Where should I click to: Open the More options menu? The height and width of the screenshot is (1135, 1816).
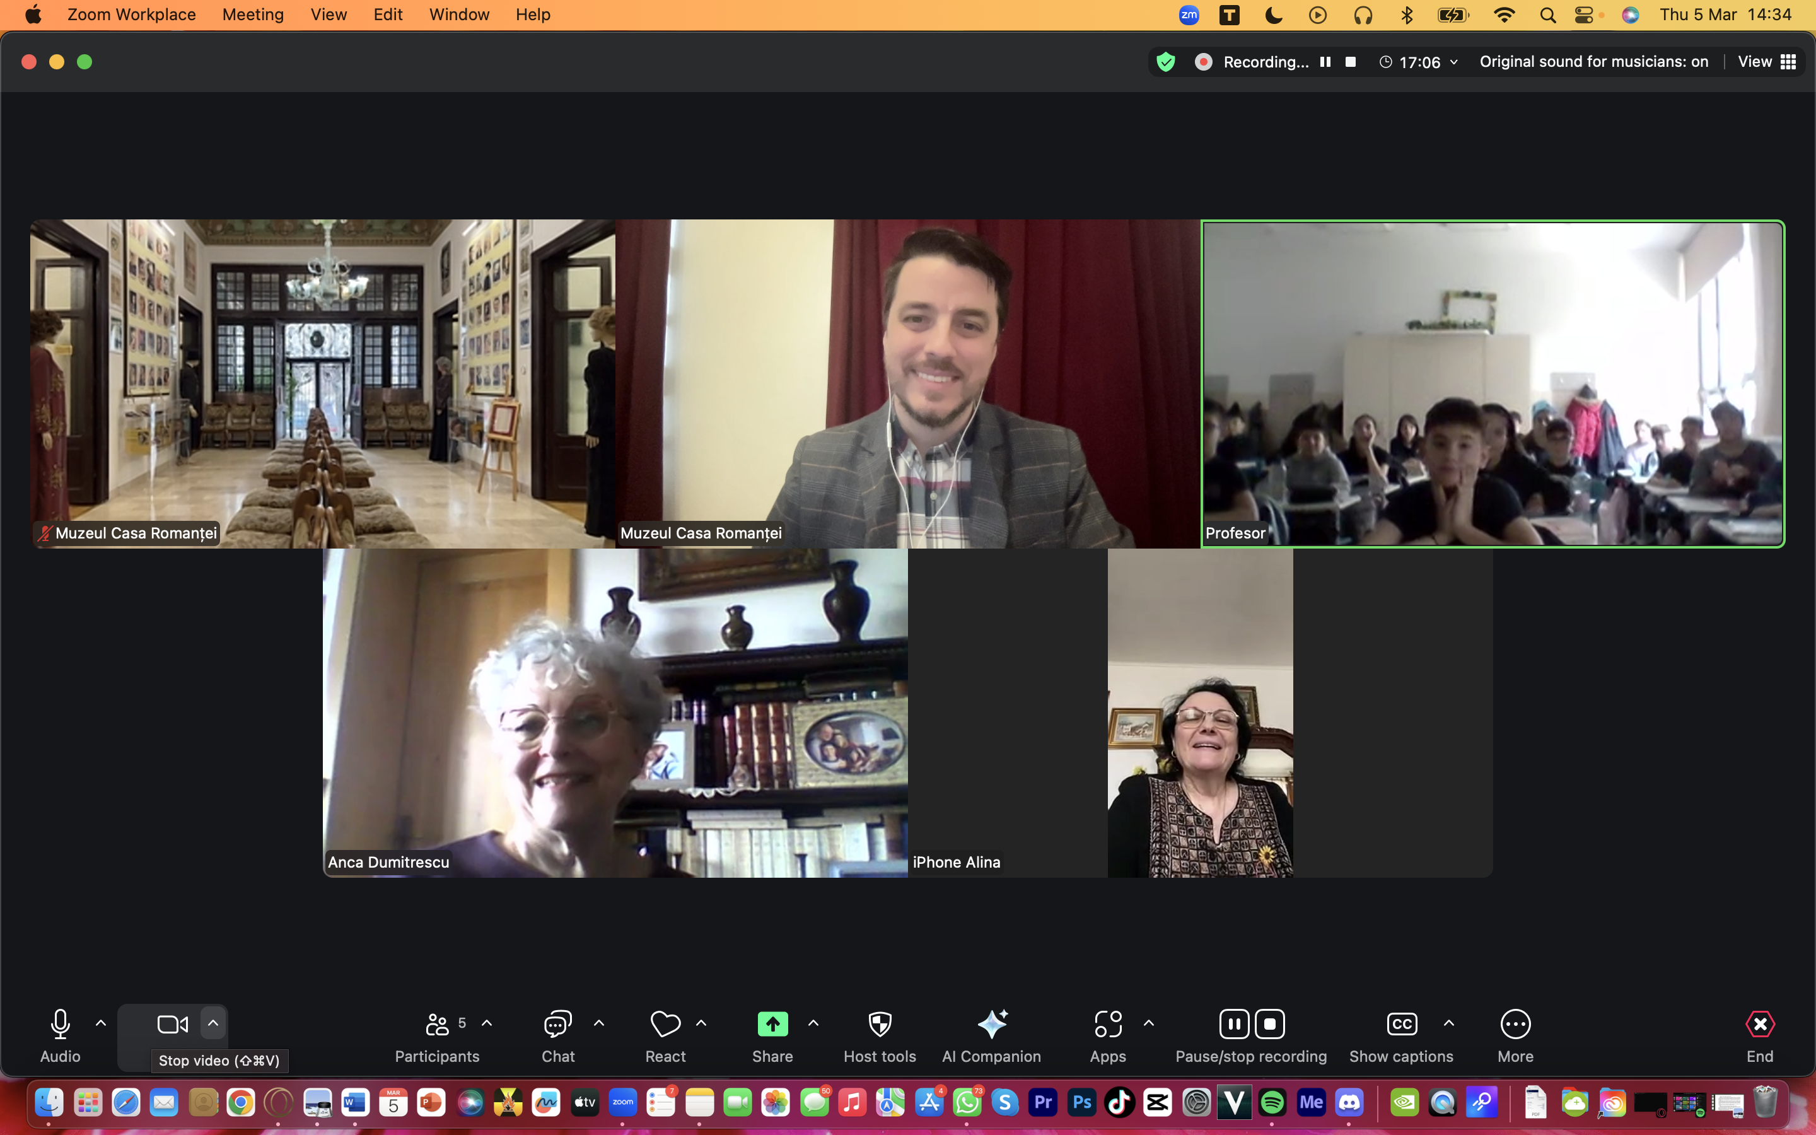point(1515,1024)
